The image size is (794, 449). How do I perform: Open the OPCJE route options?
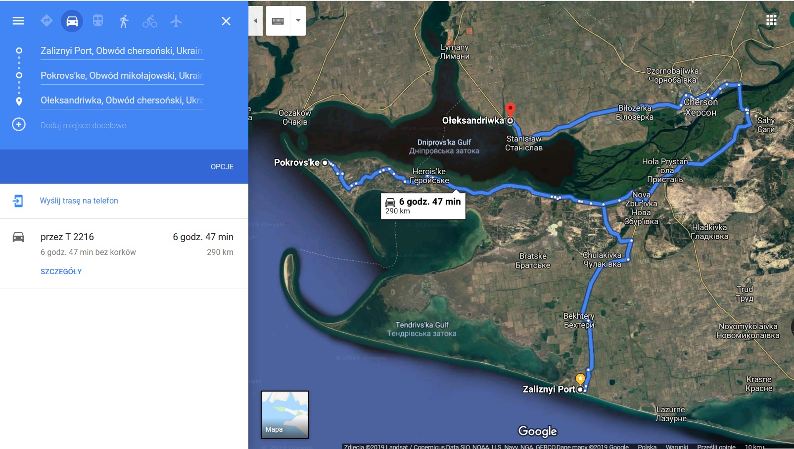(222, 167)
